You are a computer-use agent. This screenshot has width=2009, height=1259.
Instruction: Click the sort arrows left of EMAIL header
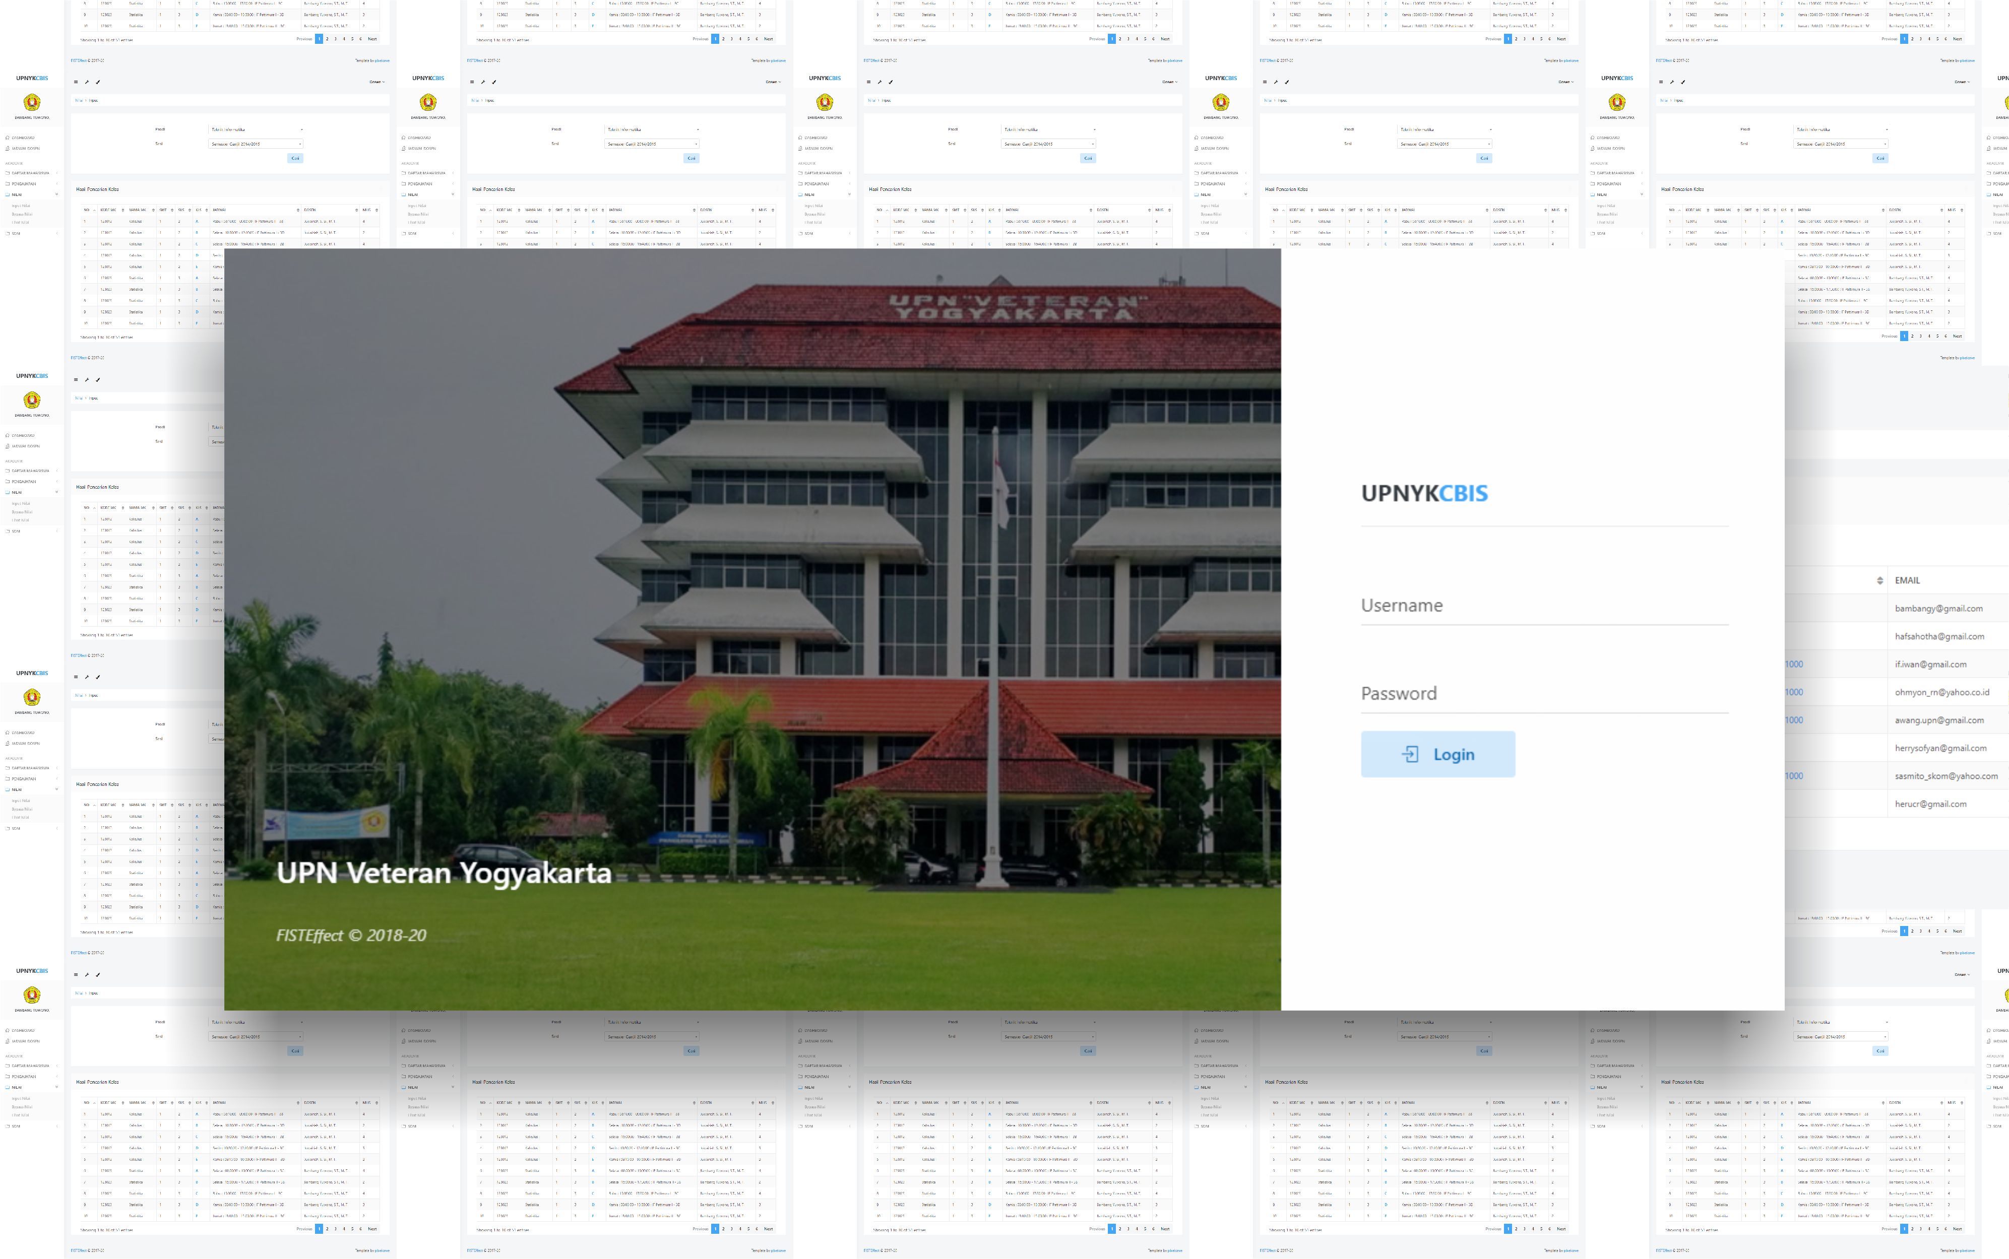(x=1880, y=580)
